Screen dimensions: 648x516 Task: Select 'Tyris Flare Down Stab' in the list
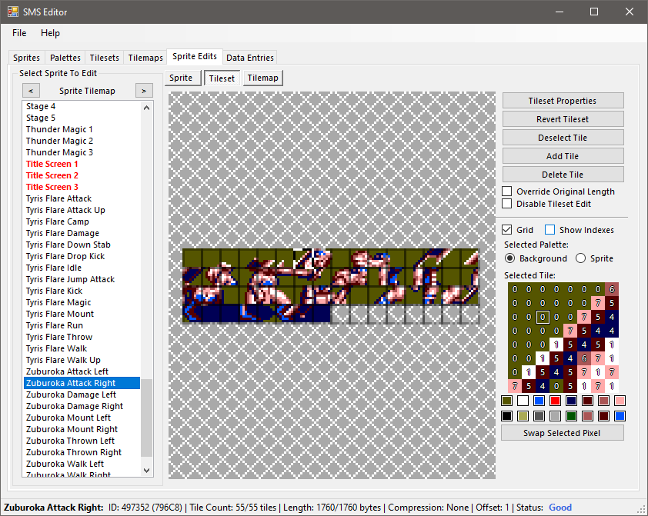[x=82, y=245]
